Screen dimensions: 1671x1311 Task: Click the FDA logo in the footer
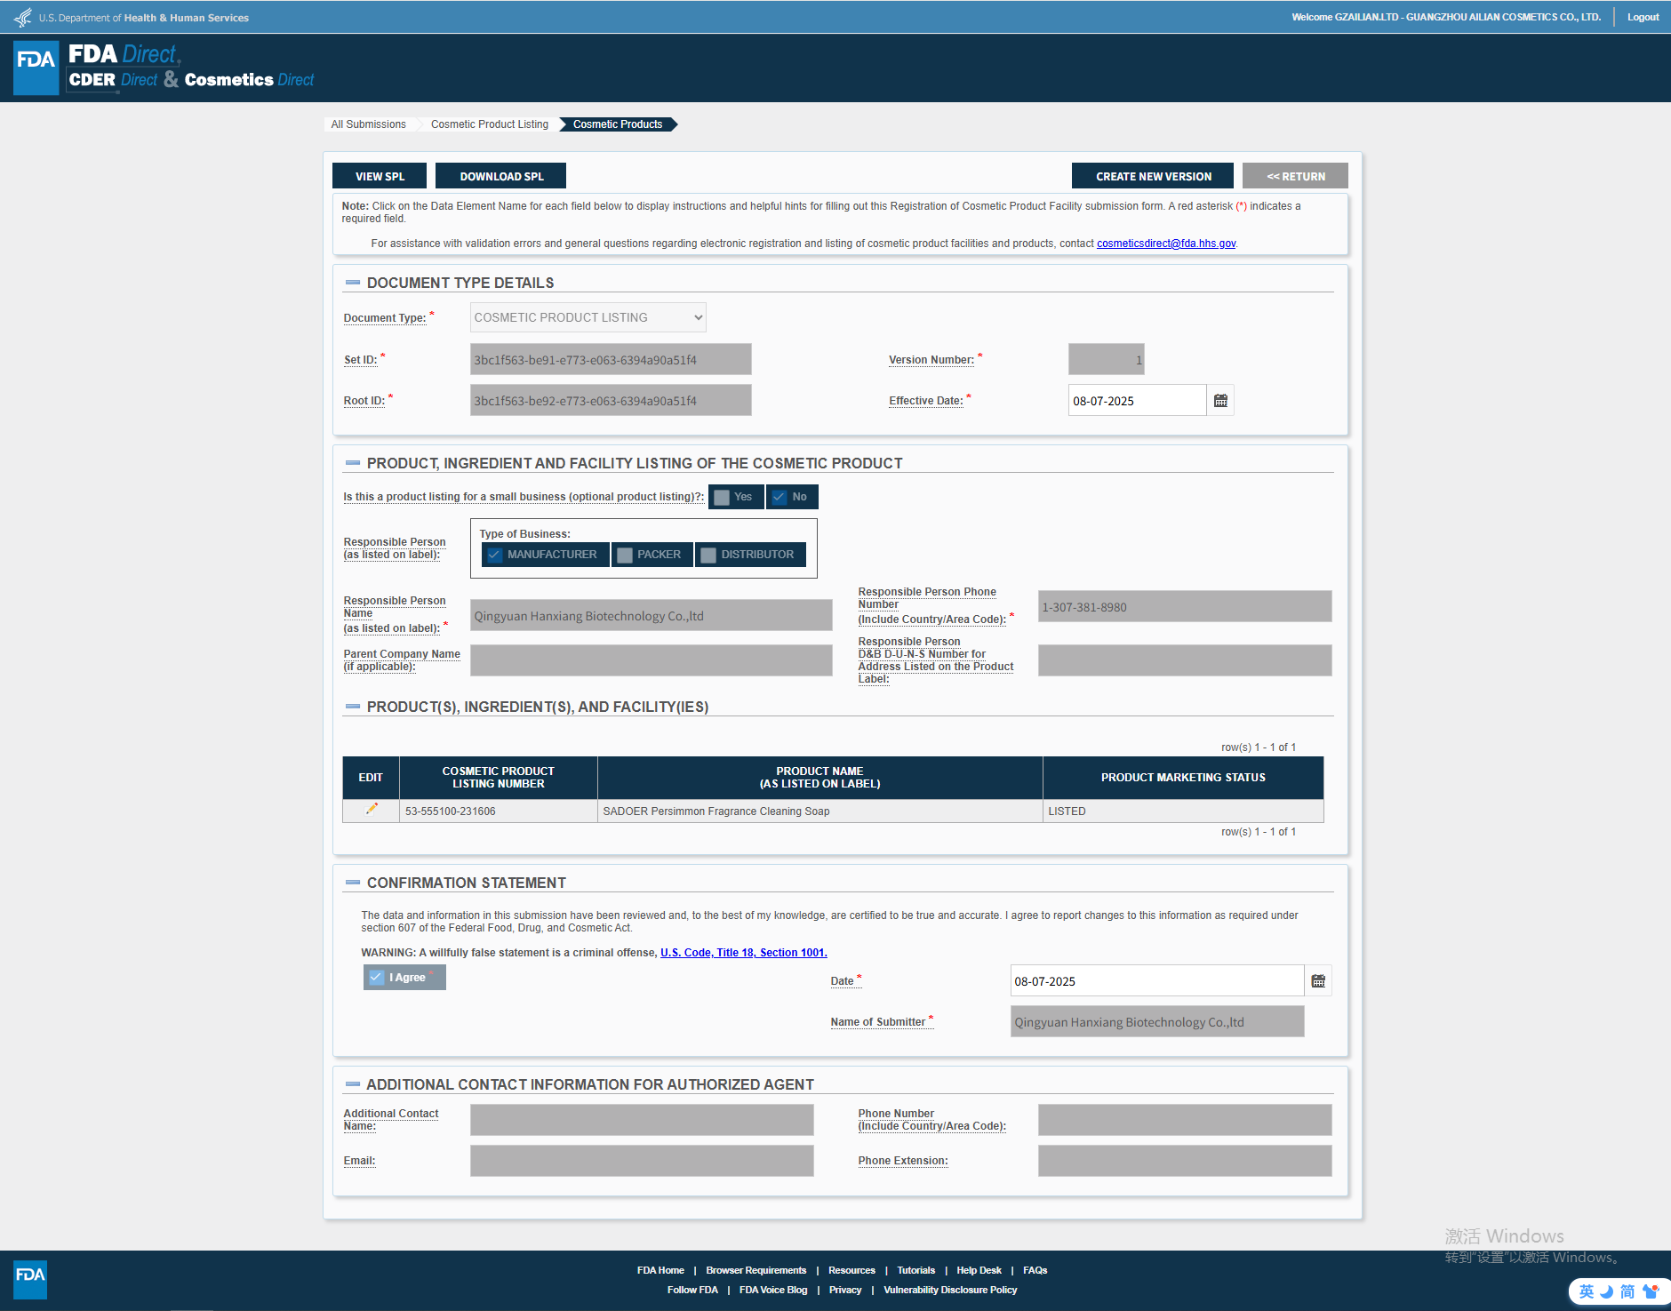click(x=30, y=1279)
